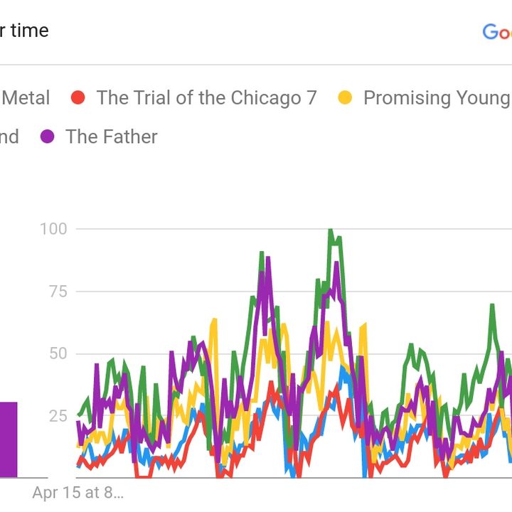The image size is (512, 512).
Task: Click the truncated "nd" legend label on the second row
Action: 9,137
